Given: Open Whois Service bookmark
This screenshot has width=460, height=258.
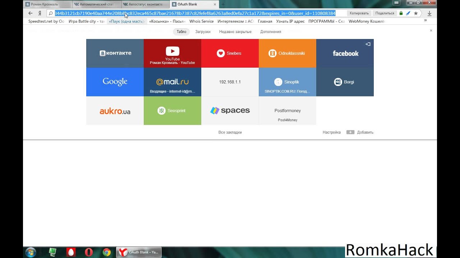Looking at the screenshot, I should [201, 21].
